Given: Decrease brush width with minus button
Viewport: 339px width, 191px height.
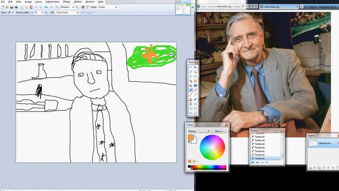Looking at the screenshot, I should point(32,13).
